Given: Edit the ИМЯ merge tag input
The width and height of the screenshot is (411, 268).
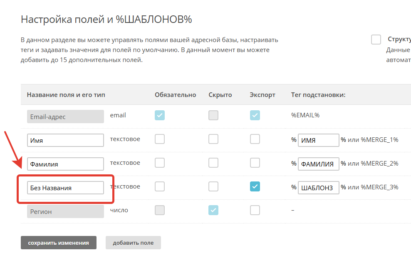Looking at the screenshot, I should click(318, 140).
